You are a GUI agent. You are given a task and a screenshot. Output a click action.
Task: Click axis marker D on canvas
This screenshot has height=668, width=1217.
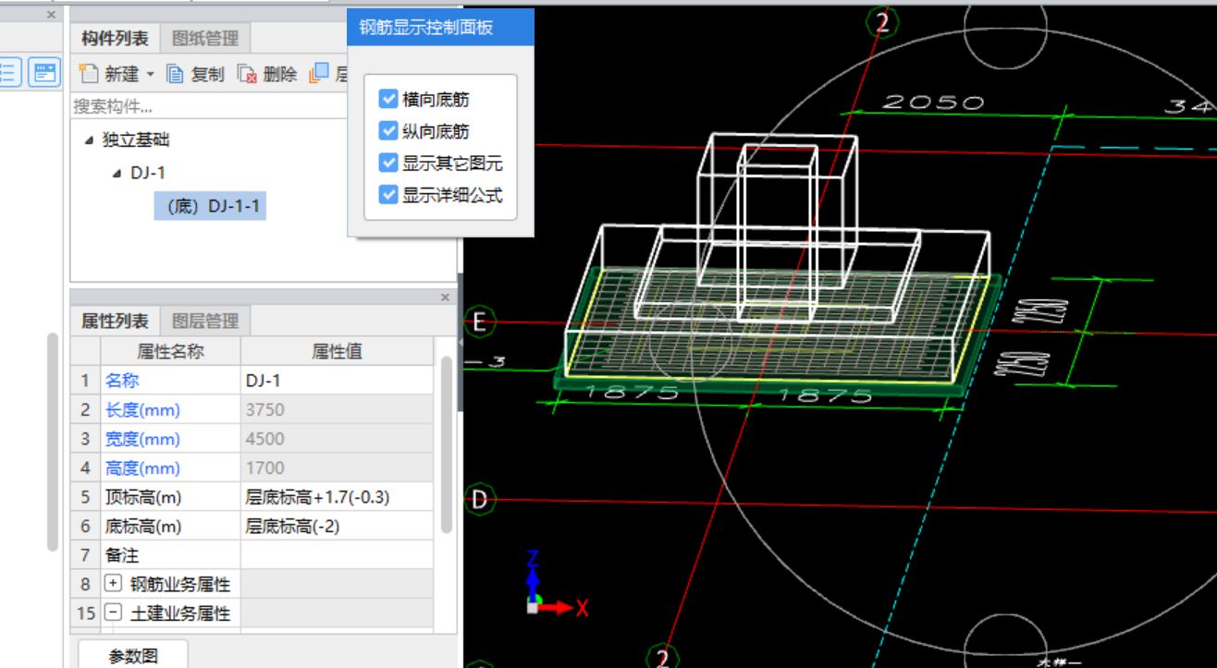(x=479, y=500)
